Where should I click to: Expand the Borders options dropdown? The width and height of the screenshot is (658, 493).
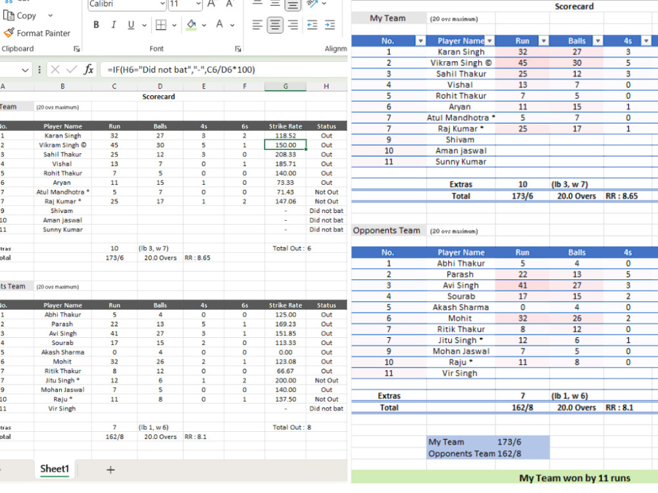click(x=174, y=25)
